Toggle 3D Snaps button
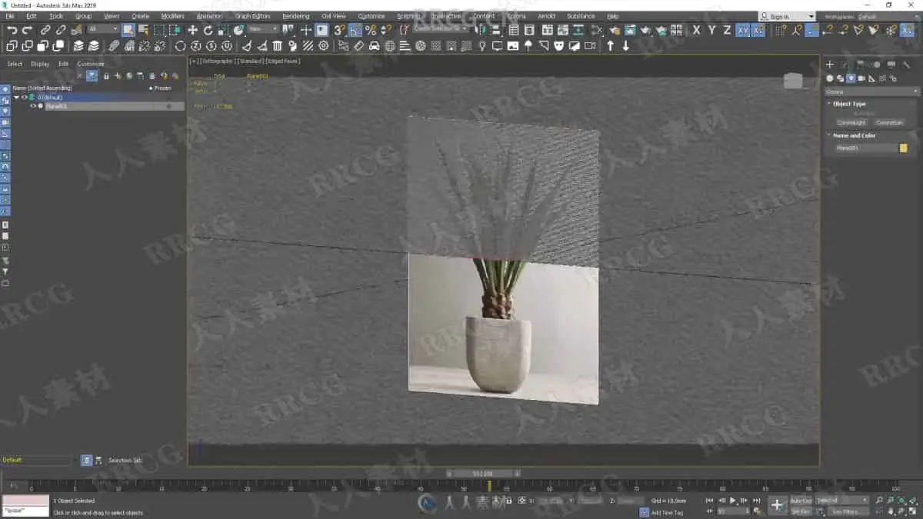 (x=339, y=30)
